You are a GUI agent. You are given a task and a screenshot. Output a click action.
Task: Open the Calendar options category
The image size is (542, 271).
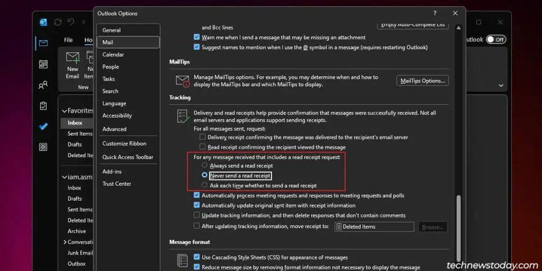pos(128,55)
